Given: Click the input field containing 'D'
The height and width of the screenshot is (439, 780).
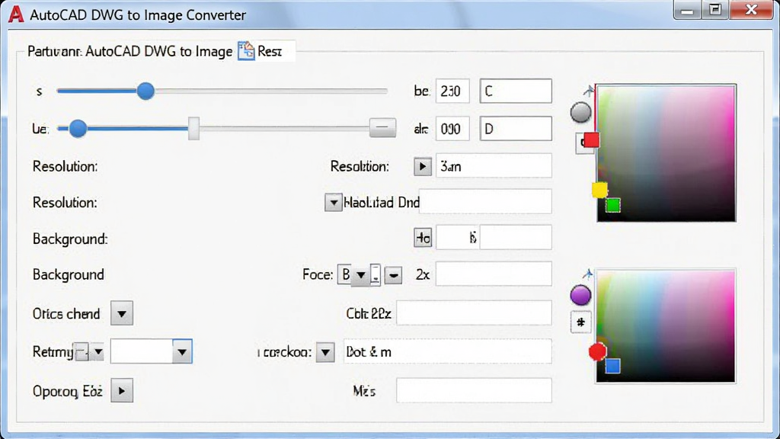Looking at the screenshot, I should [516, 129].
